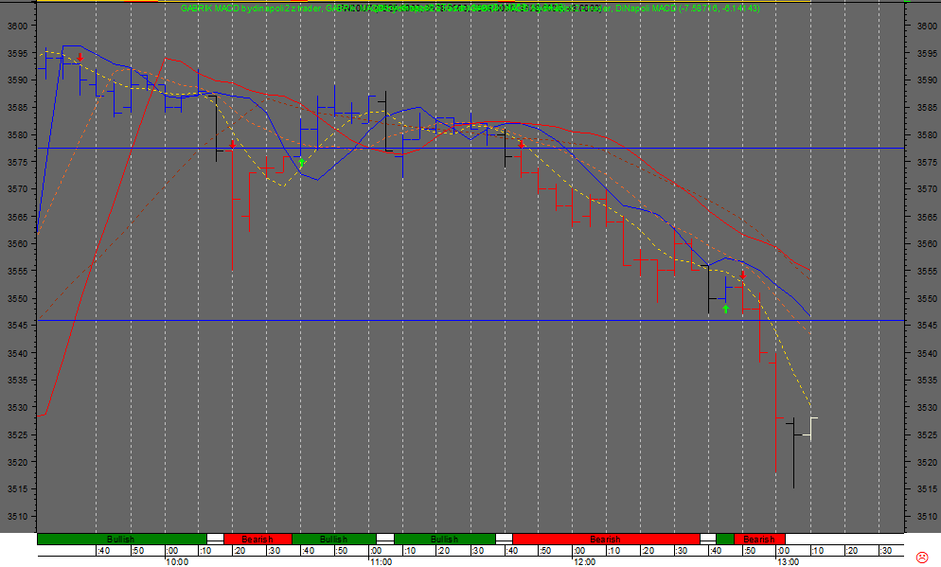Click the 11:00 hour label
The image size is (941, 567).
[x=382, y=562]
